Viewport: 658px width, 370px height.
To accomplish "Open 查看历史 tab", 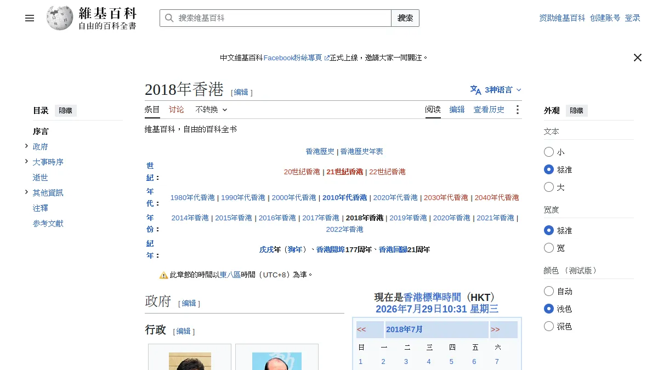I will pyautogui.click(x=489, y=110).
